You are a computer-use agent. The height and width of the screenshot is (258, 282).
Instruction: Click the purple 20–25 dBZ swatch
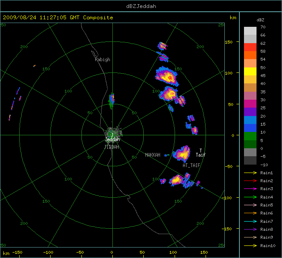coord(250,112)
